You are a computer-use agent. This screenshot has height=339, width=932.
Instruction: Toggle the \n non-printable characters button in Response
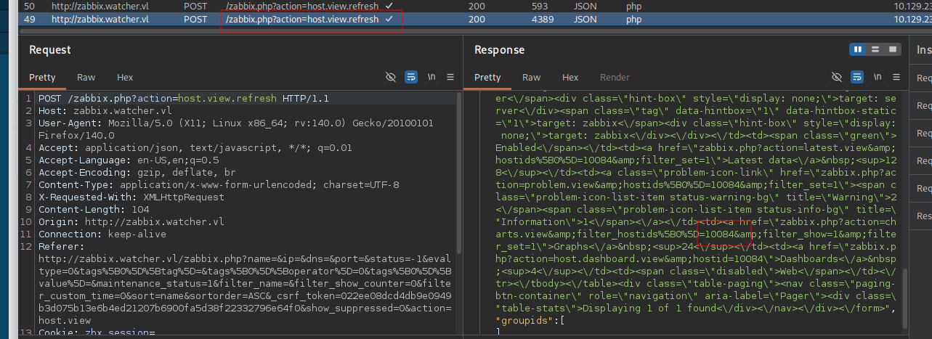(x=878, y=77)
